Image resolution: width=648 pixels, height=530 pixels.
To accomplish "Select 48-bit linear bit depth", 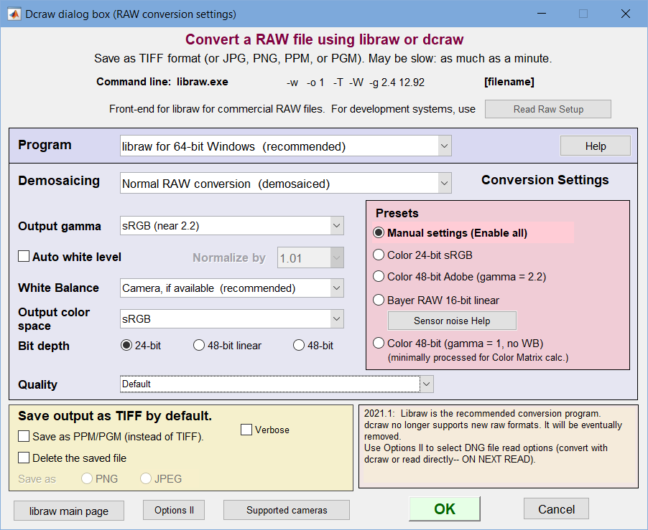I will (199, 346).
